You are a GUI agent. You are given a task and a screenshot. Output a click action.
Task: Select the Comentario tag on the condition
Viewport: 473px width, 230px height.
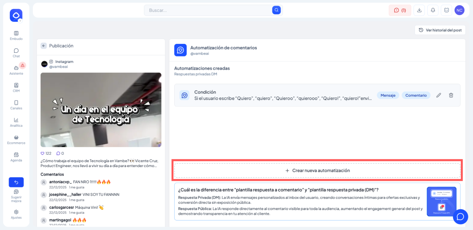coord(416,95)
